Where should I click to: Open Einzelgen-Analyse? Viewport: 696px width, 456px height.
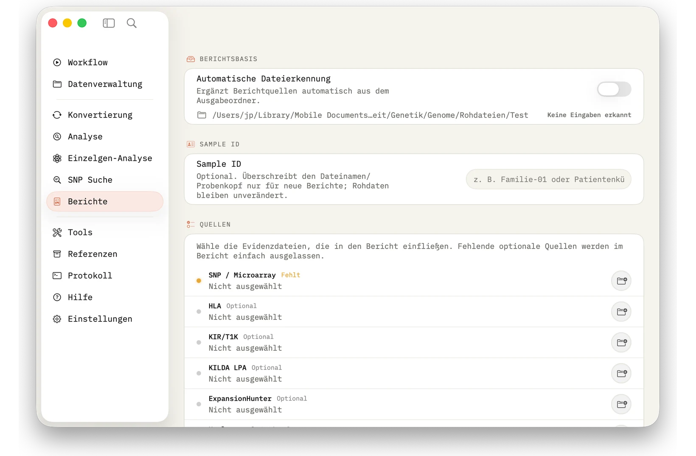[x=105, y=158]
